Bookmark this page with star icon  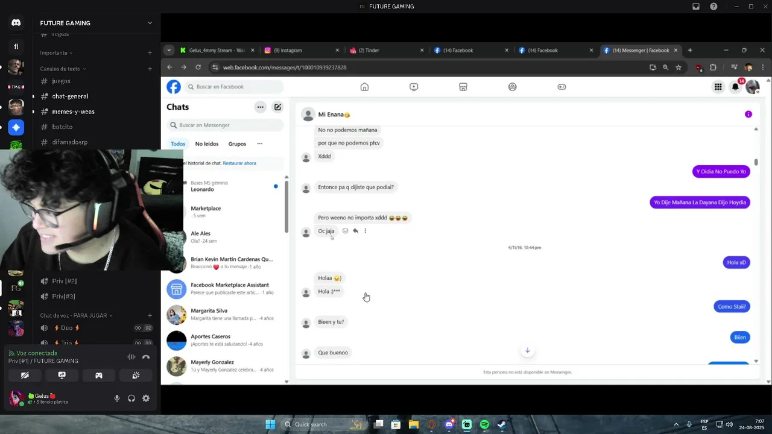click(x=679, y=68)
